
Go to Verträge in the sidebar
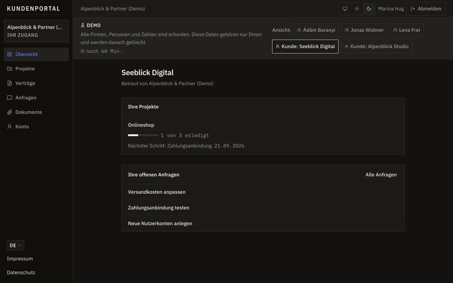(36, 83)
